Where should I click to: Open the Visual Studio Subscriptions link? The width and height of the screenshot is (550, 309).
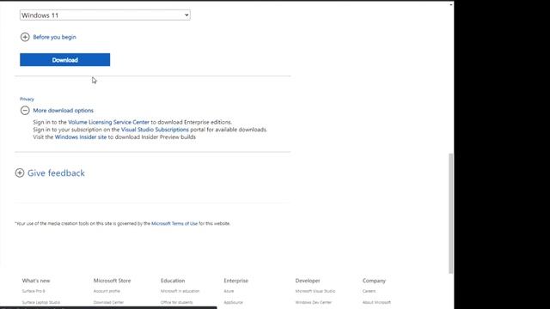[x=155, y=130]
